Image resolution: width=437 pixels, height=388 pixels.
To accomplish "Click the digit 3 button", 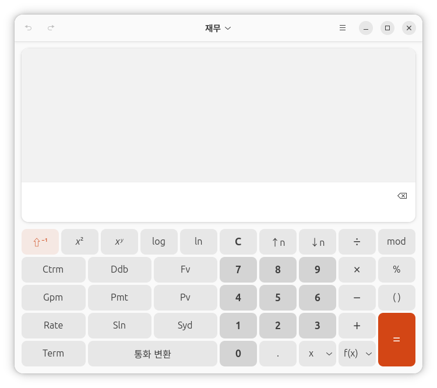I will point(317,325).
